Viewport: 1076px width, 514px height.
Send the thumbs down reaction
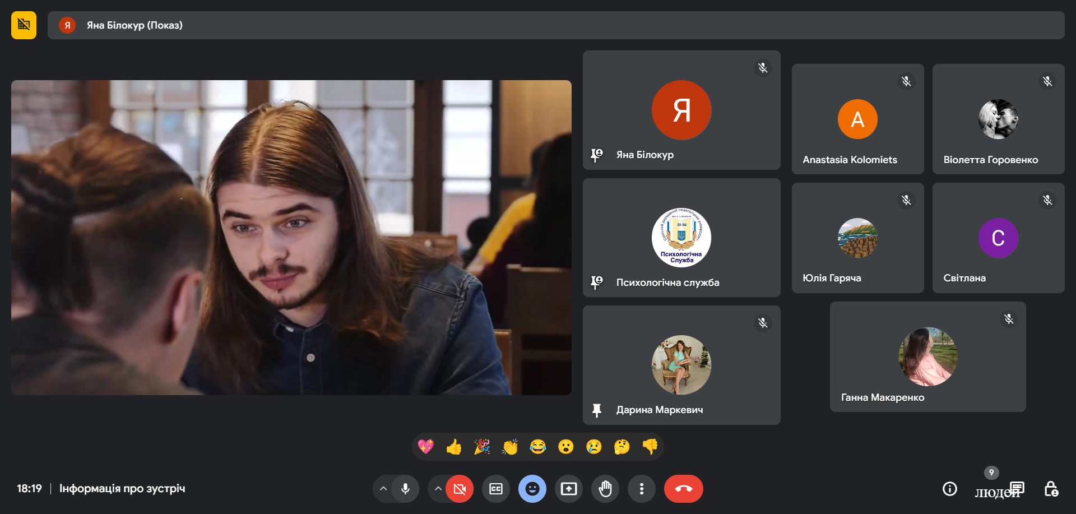click(650, 447)
